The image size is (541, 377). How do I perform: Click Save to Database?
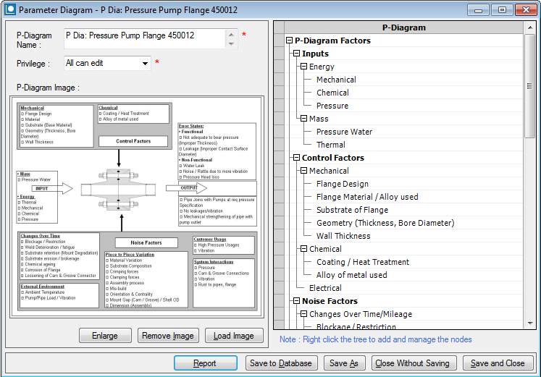click(x=280, y=363)
